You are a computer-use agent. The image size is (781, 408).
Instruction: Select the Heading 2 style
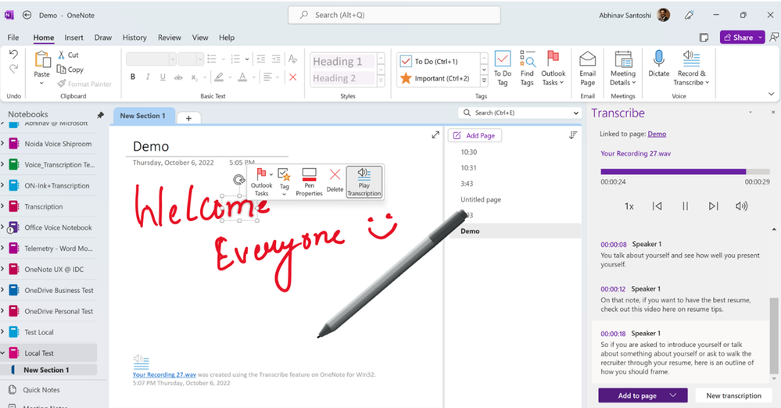tap(344, 78)
